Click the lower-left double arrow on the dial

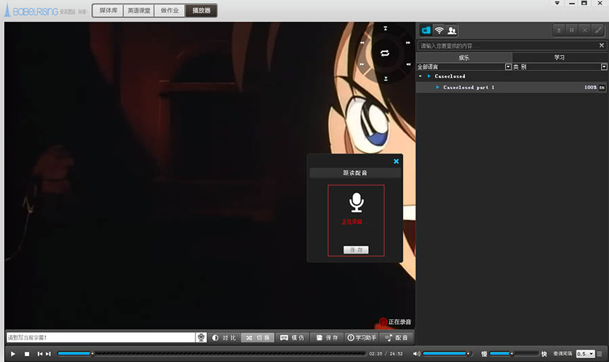coord(362,64)
